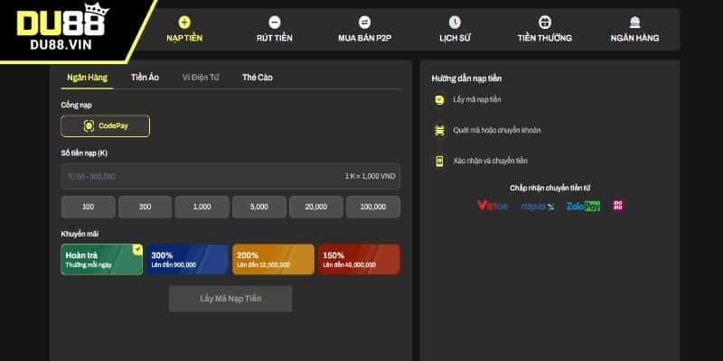The image size is (723, 361).
Task: Switch to the Tiền Ảo tab
Action: (145, 78)
